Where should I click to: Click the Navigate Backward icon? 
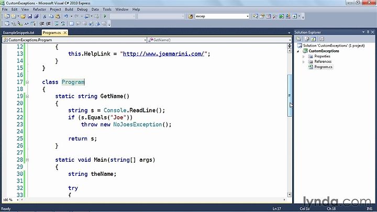[x=87, y=16]
